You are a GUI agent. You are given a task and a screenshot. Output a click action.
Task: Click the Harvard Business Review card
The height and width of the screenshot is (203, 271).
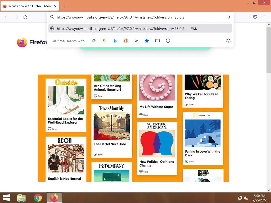[x=203, y=176]
